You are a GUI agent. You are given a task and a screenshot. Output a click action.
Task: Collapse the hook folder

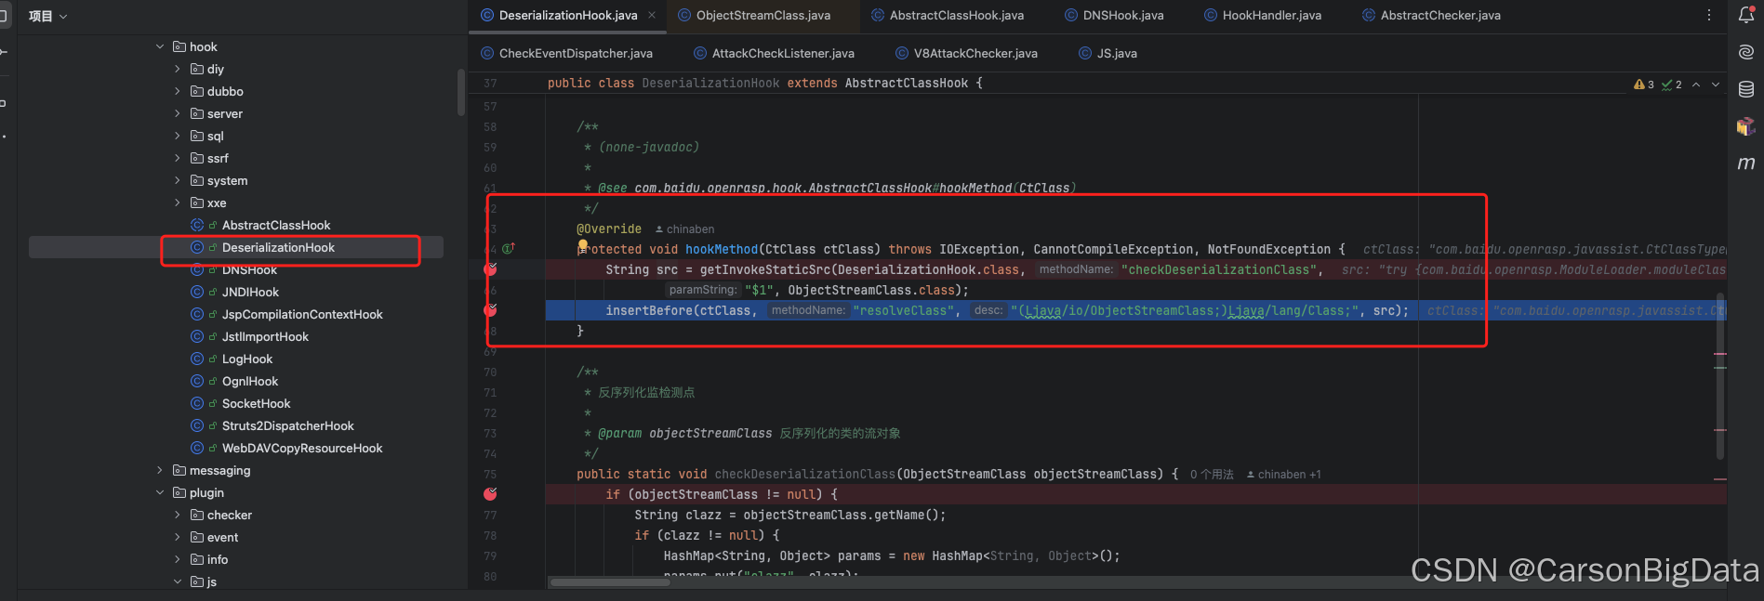pyautogui.click(x=160, y=46)
